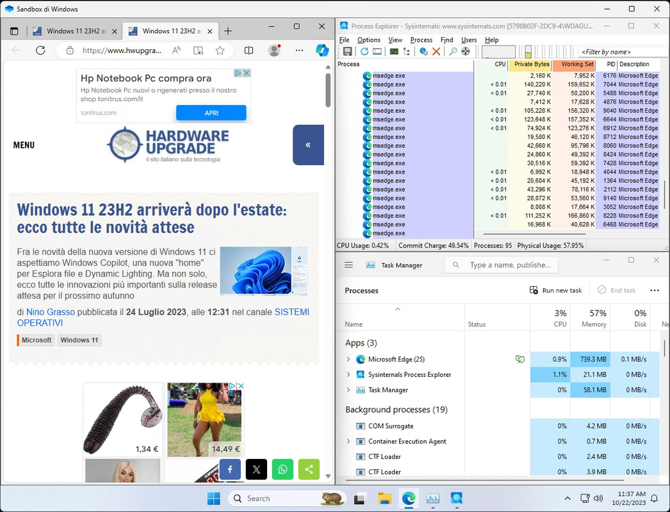Open the Windows Start button

click(x=214, y=498)
